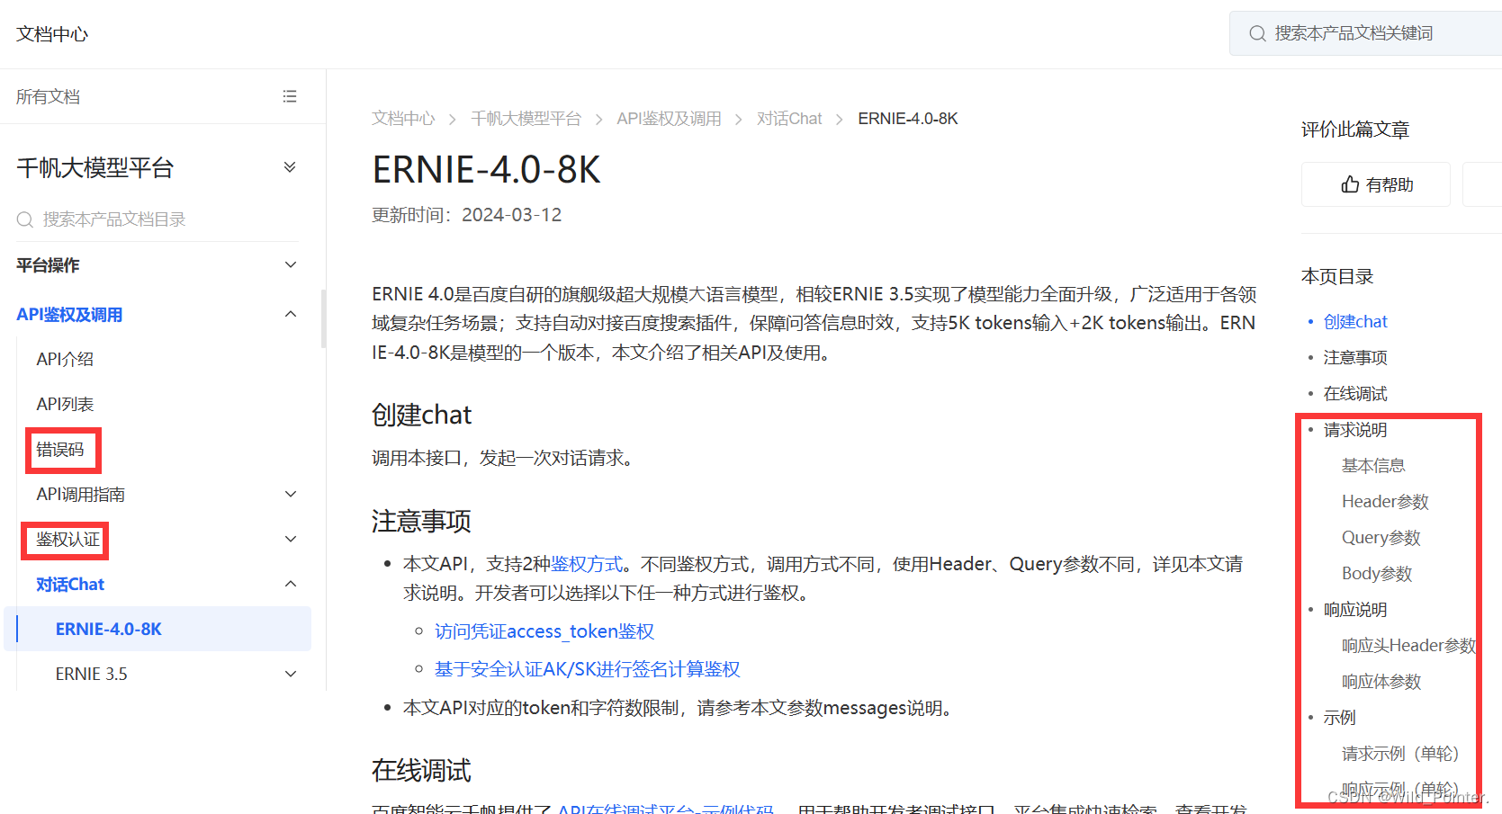Open the API介绍 page
This screenshot has width=1502, height=814.
(65, 359)
